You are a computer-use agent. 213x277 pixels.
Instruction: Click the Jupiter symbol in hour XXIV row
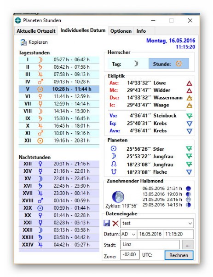[40, 245]
